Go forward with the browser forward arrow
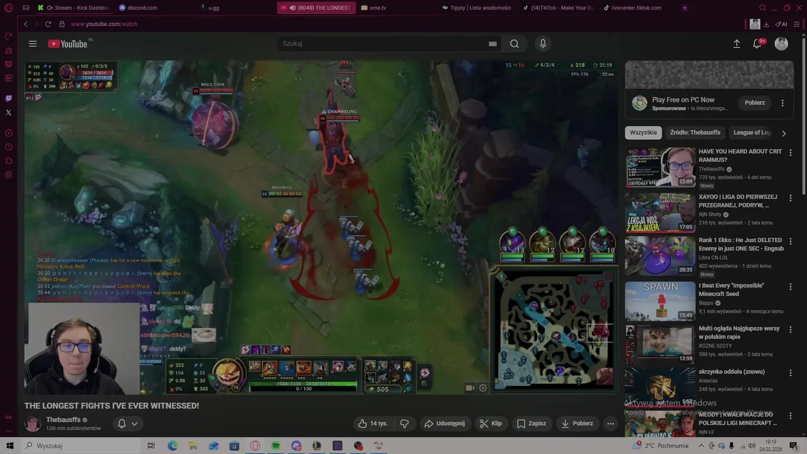807x454 pixels. [37, 24]
